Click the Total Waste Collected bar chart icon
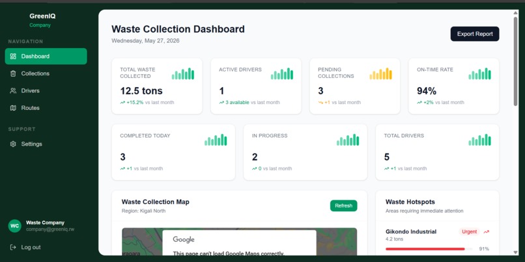The image size is (525, 262). pos(183,73)
